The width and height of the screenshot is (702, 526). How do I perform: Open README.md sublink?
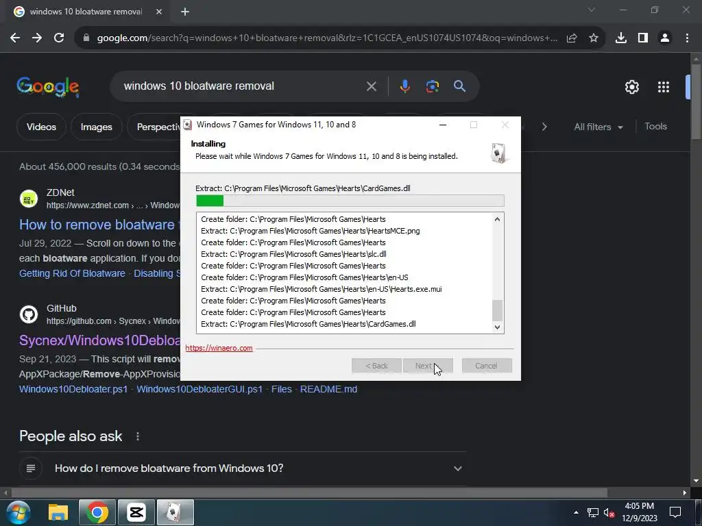[328, 389]
